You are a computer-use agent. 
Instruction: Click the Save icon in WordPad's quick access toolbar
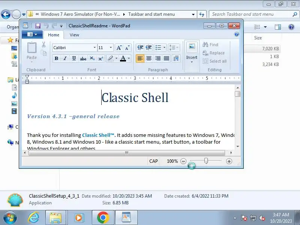tap(38, 25)
